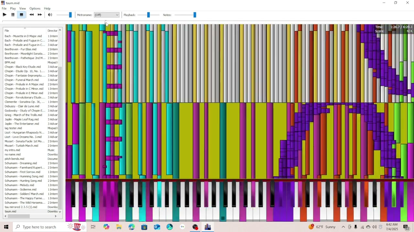Mute audio with the speaker icon
This screenshot has width=414, height=232.
(50, 15)
